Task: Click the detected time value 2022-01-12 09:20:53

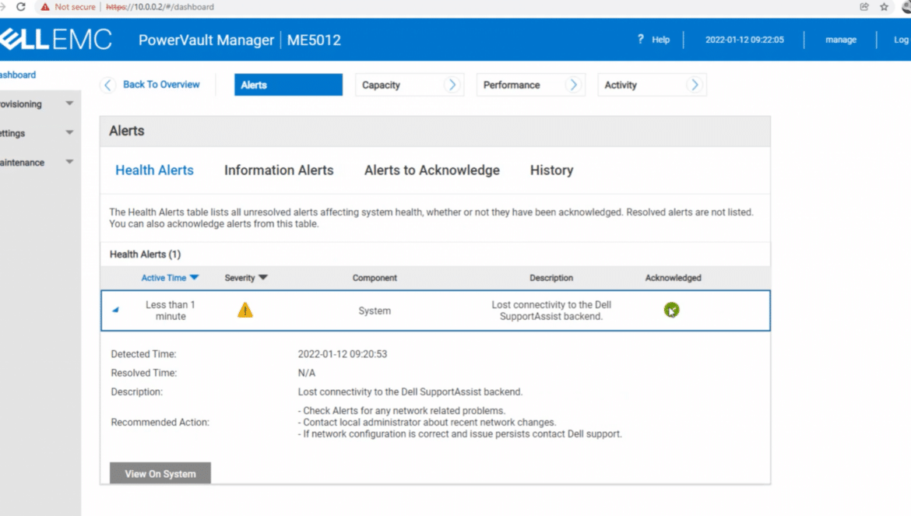Action: (342, 354)
